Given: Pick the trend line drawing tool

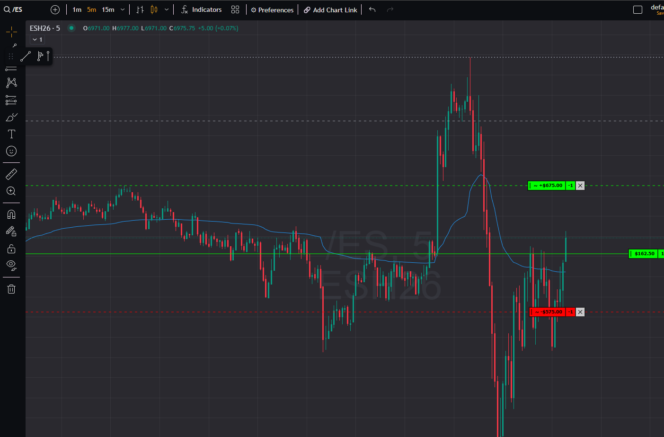Looking at the screenshot, I should tap(26, 56).
